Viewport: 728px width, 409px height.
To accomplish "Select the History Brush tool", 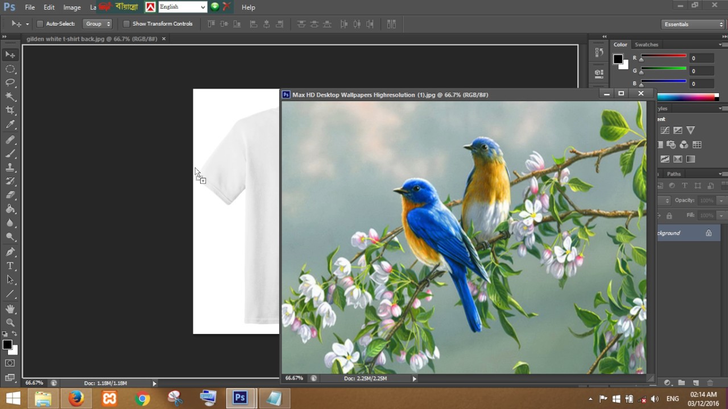I will point(10,181).
